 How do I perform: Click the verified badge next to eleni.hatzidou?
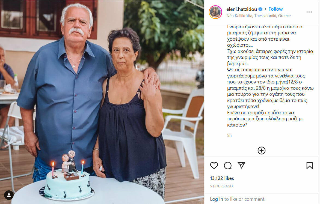(x=260, y=9)
